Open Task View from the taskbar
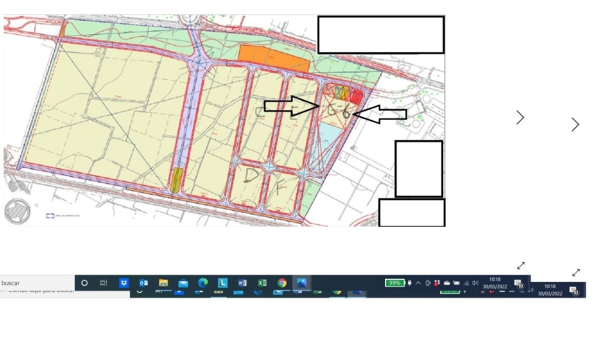 (x=104, y=283)
